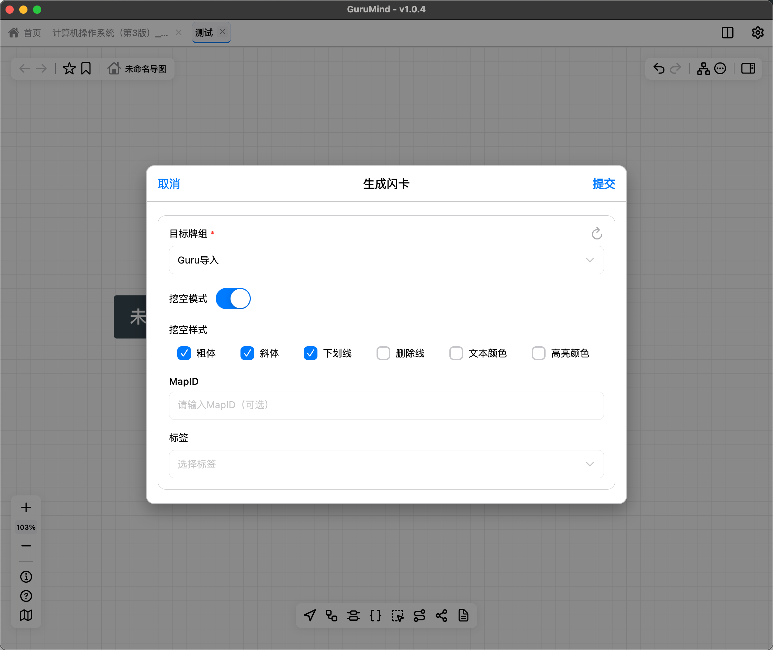773x650 pixels.
Task: Click the MapID input field
Action: tap(386, 405)
